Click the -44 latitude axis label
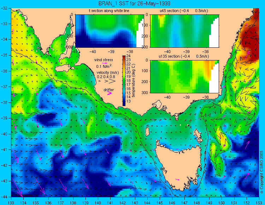Viewport: 265px width, 205px height. (x=4, y=197)
